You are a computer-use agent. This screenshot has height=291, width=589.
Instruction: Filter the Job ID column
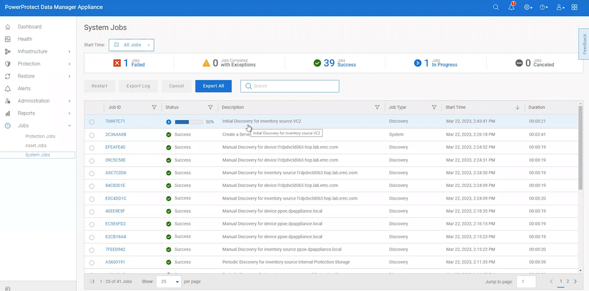154,108
